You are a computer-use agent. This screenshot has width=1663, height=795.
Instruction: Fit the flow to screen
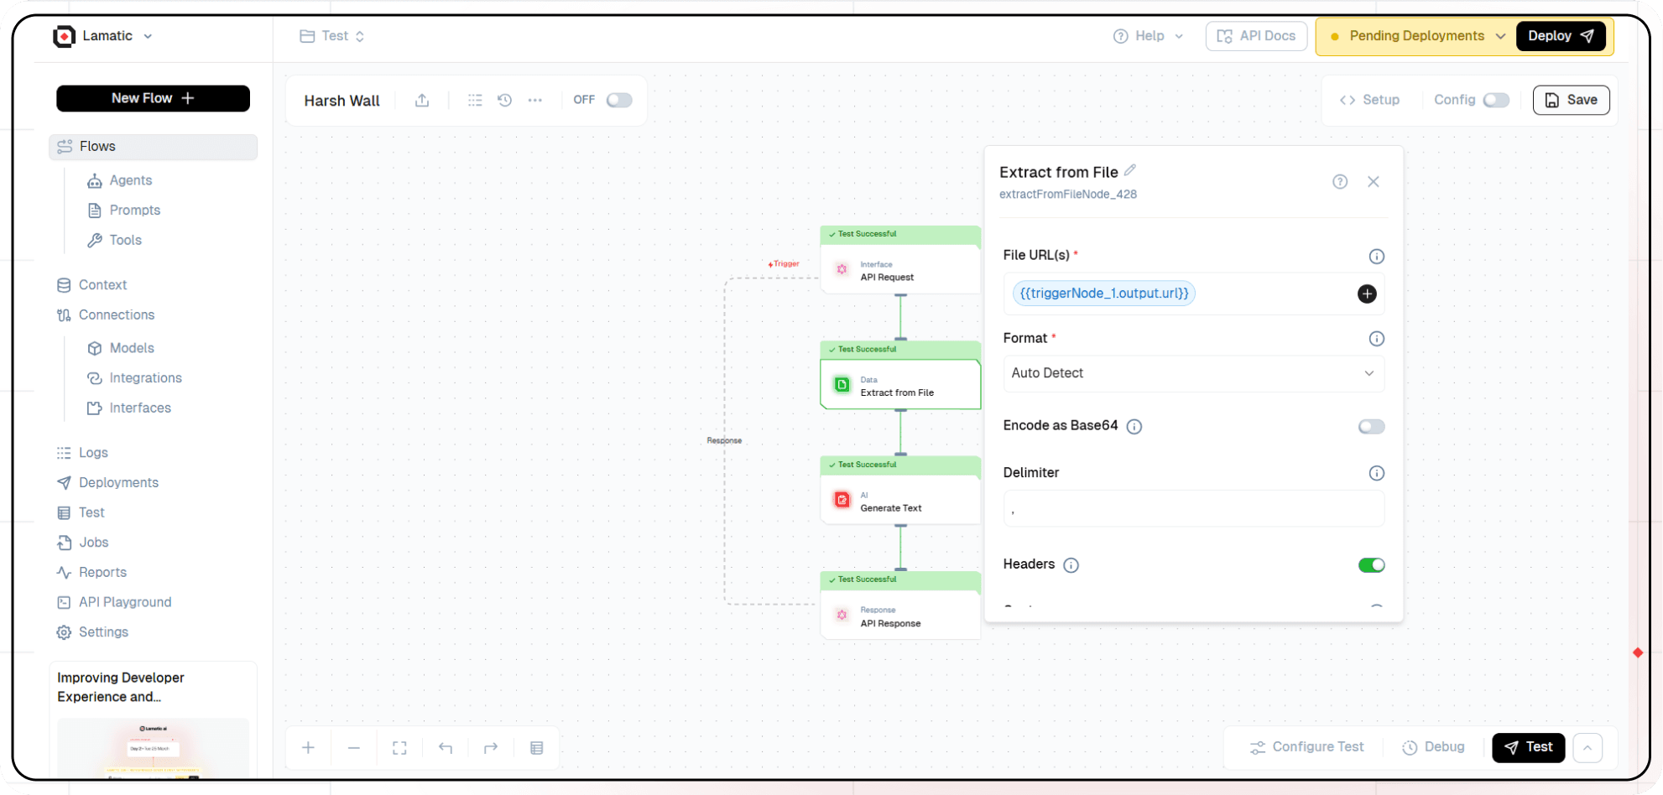(x=399, y=747)
